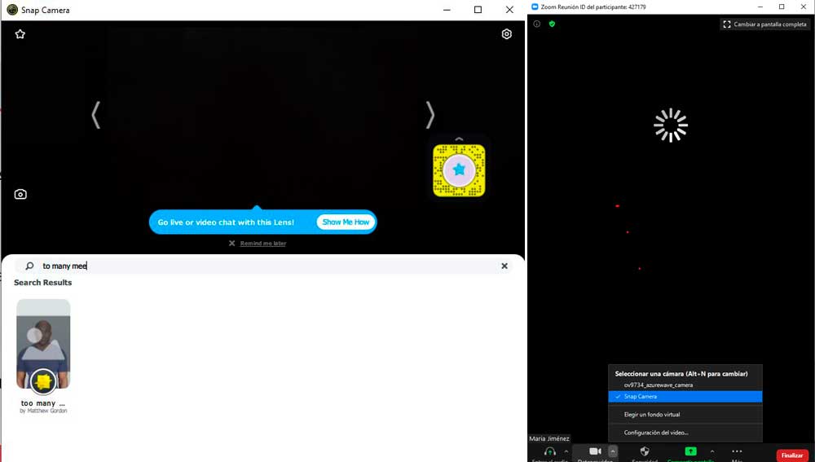Expand the chevron above the Snapcode
The image size is (815, 462).
tap(459, 139)
